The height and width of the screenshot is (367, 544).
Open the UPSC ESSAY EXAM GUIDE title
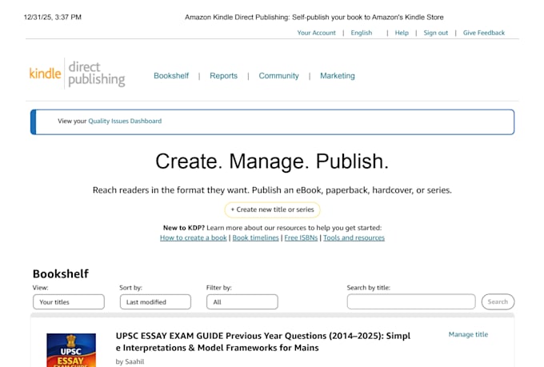coord(263,341)
